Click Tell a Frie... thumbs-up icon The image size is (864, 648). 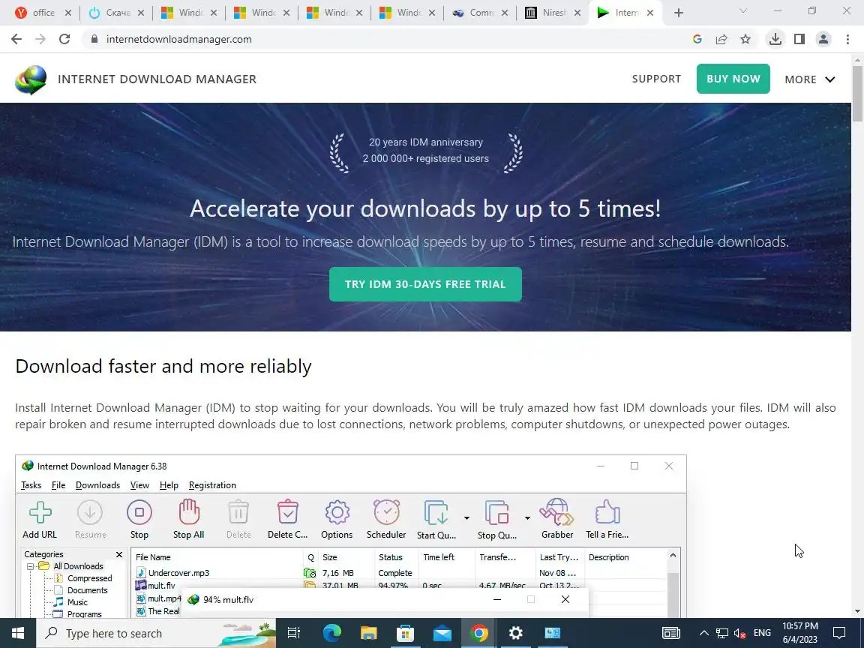tap(607, 512)
